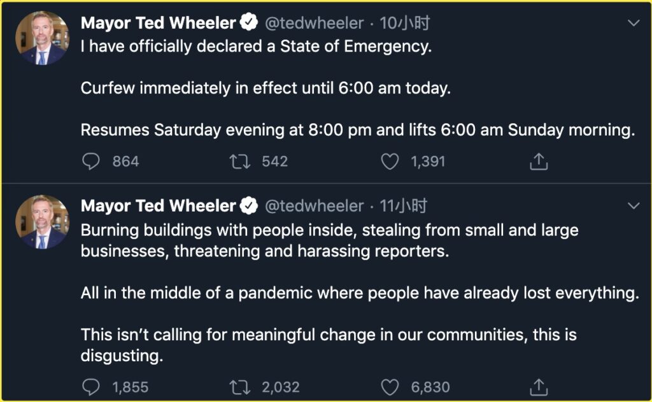Like the State of Emergency tweet

tap(389, 162)
